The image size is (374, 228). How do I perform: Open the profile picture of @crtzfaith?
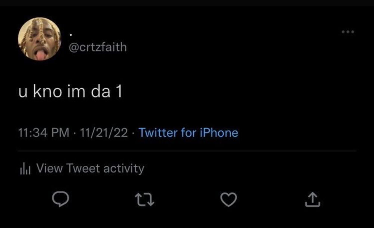[40, 38]
